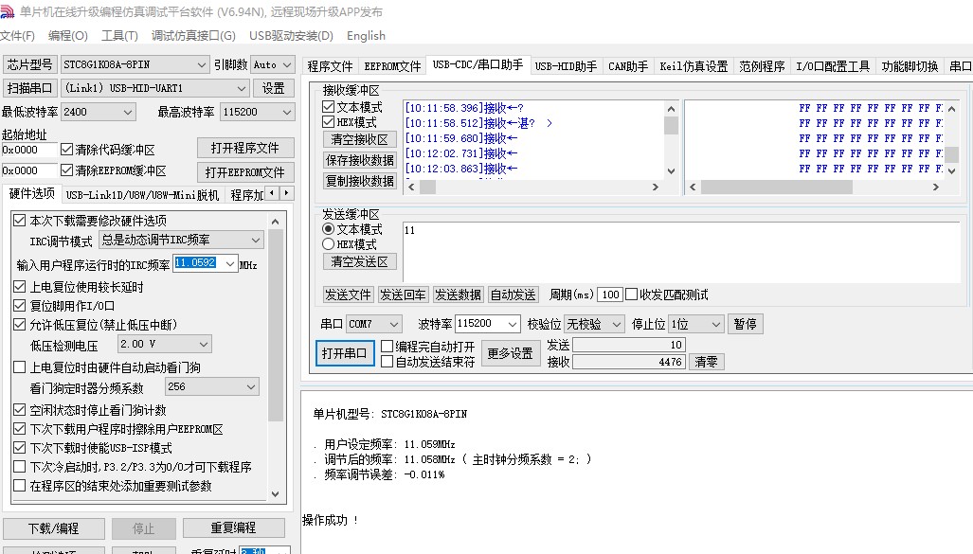
Task: Click send buffer text area containing 11
Action: [x=681, y=253]
